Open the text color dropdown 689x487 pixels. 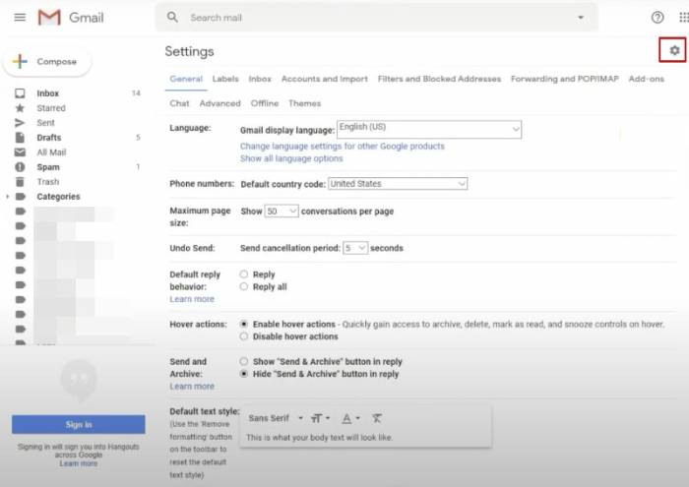pyautogui.click(x=350, y=418)
